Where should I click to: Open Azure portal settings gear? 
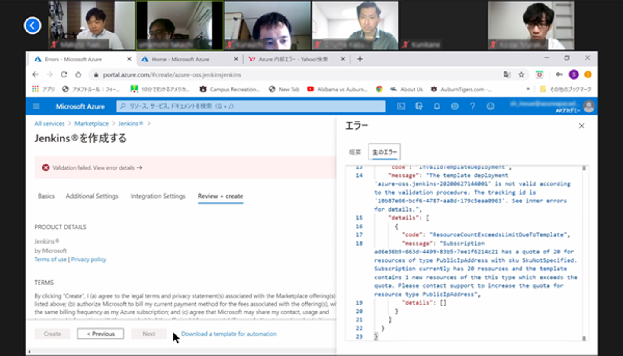pos(455,106)
